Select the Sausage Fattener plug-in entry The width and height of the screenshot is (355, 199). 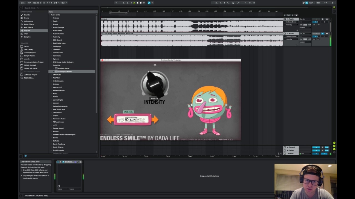point(65,72)
